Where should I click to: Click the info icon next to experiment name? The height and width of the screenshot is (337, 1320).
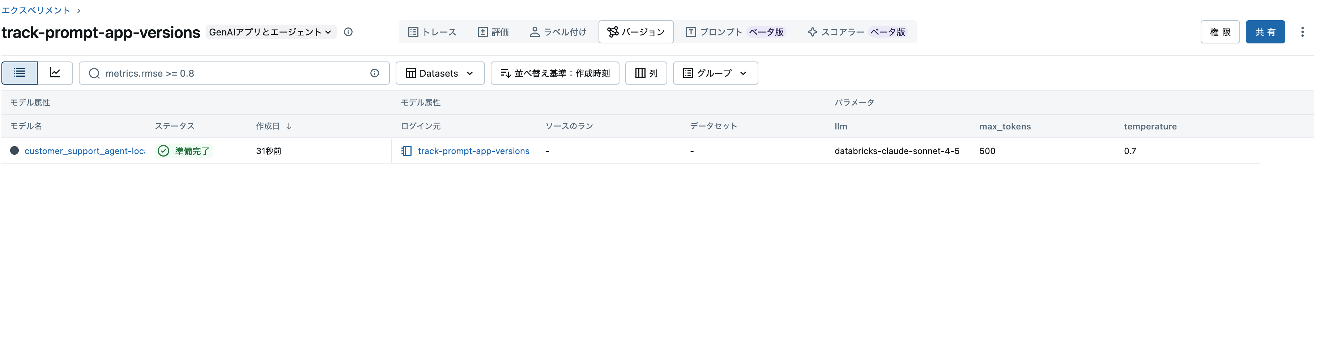(x=349, y=32)
